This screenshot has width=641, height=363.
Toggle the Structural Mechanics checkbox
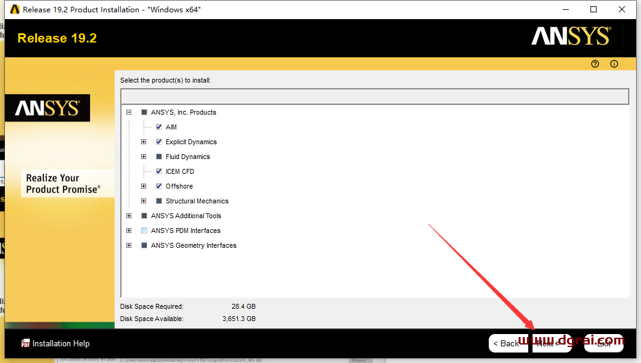click(159, 201)
